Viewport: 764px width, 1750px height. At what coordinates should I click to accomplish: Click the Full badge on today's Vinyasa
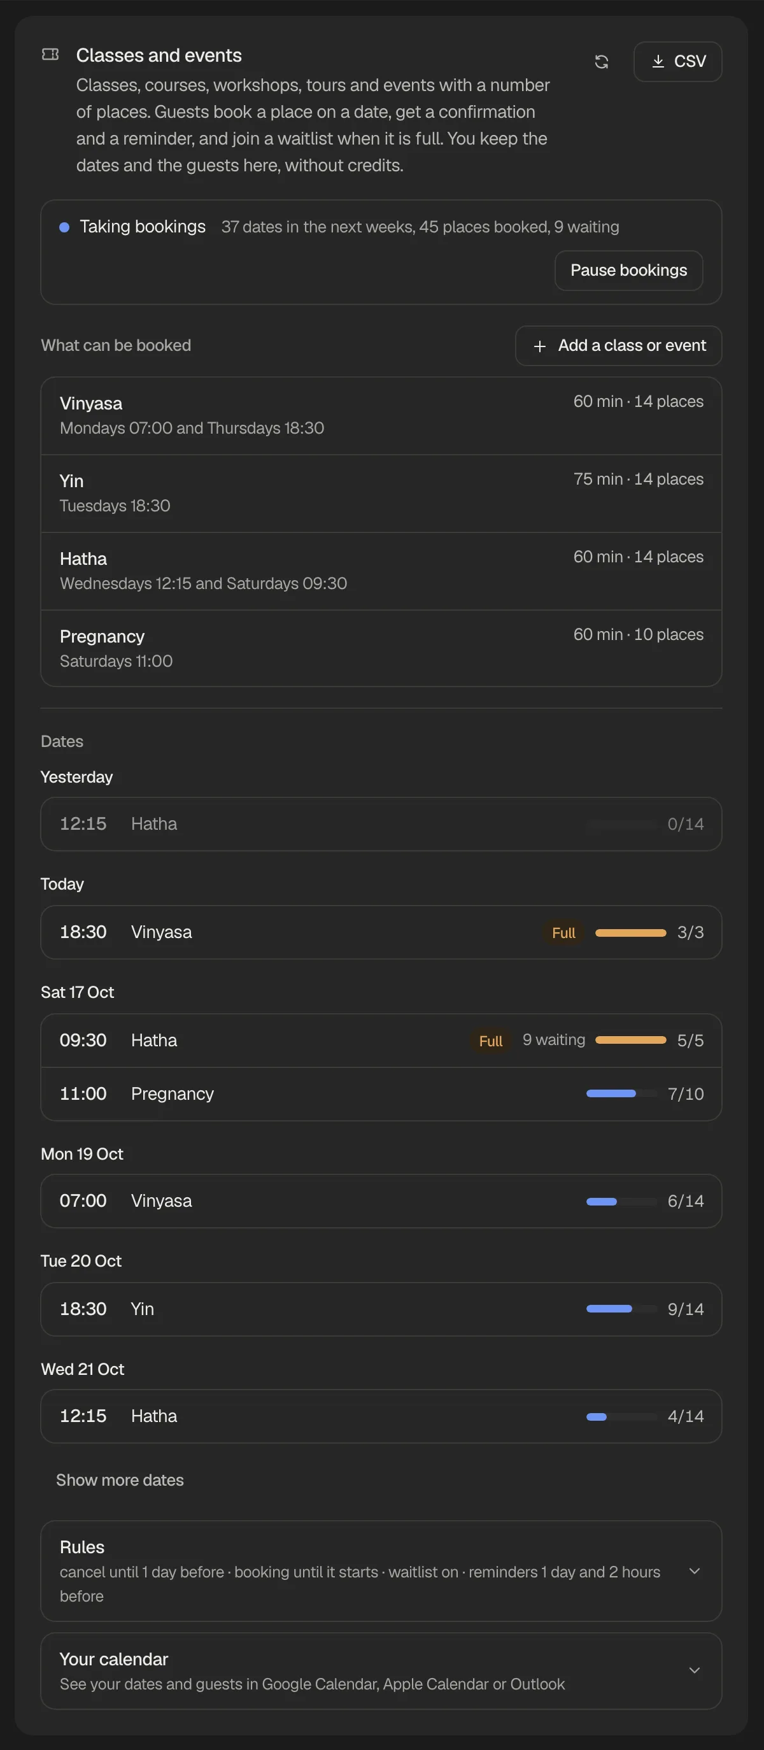click(x=563, y=933)
